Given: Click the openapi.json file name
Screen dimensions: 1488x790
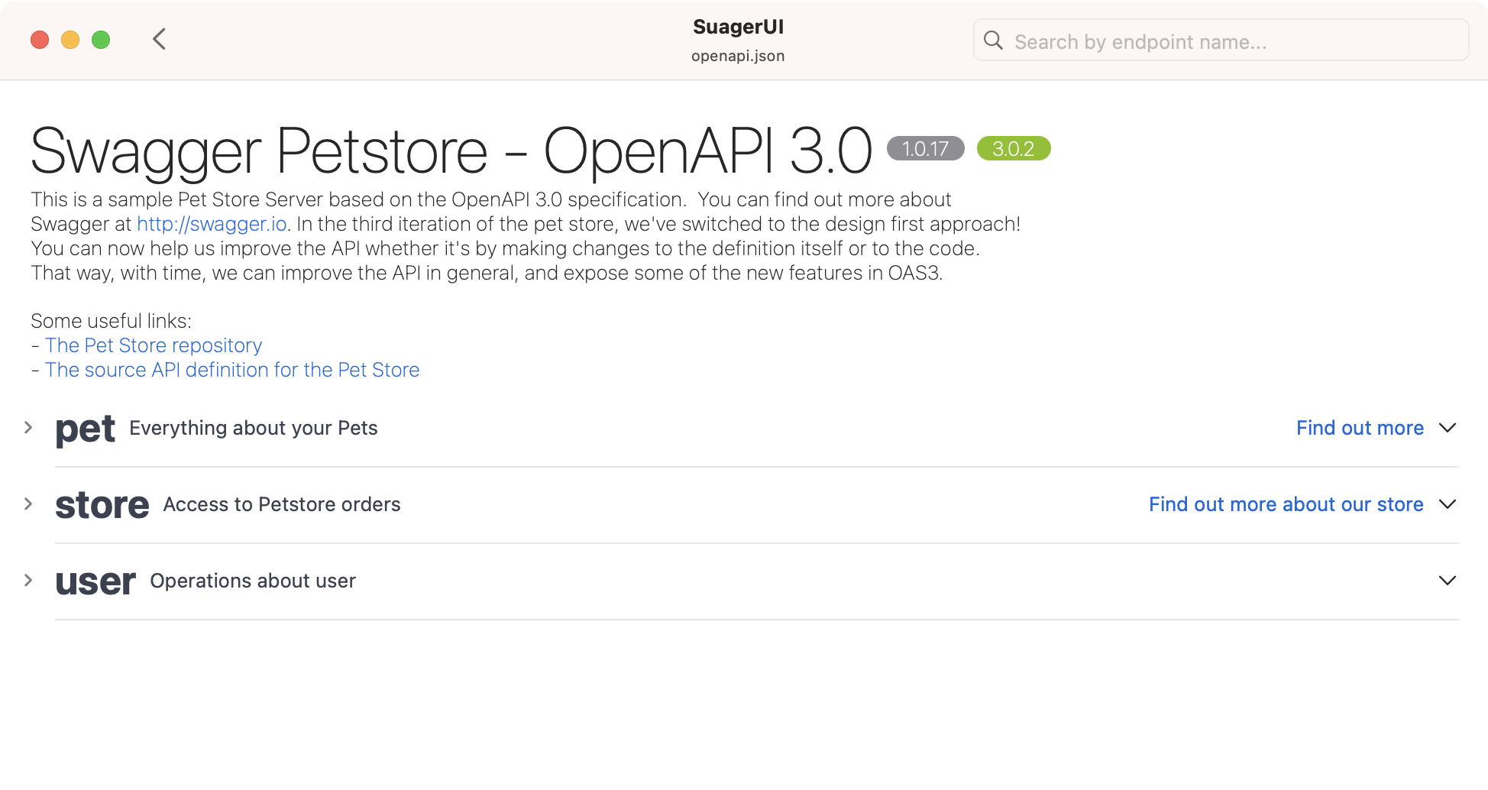Looking at the screenshot, I should pos(738,56).
